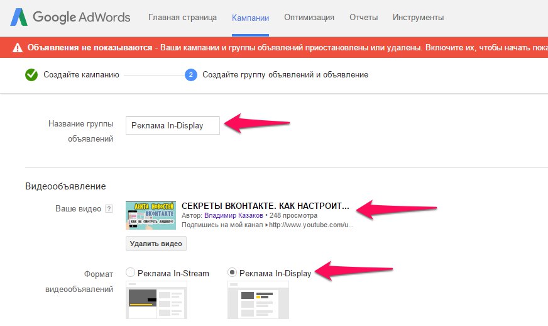Click the step 2 blue circle icon
This screenshot has height=326, width=548.
(x=191, y=75)
